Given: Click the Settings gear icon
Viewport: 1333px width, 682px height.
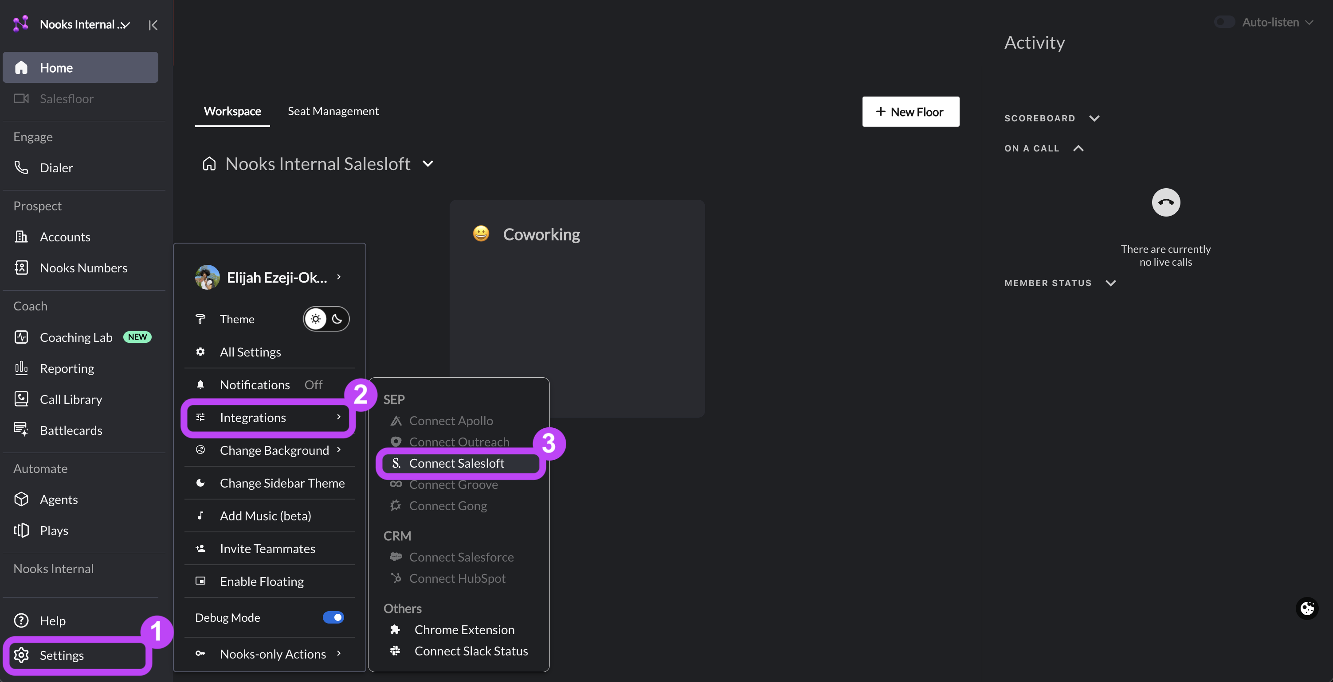Looking at the screenshot, I should [21, 655].
